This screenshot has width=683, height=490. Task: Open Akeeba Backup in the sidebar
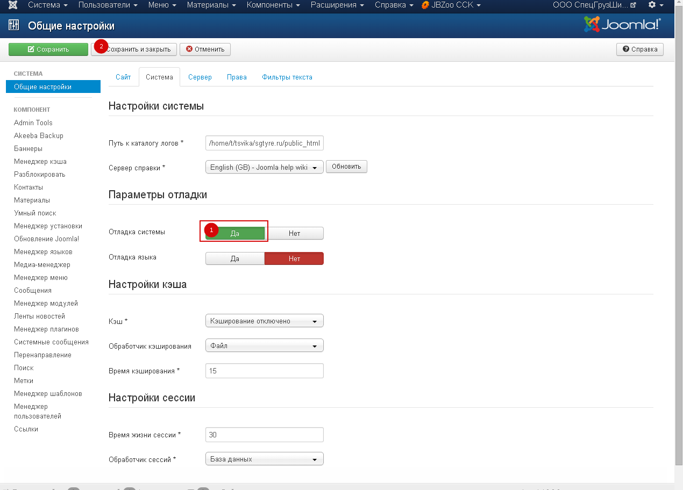pos(39,136)
